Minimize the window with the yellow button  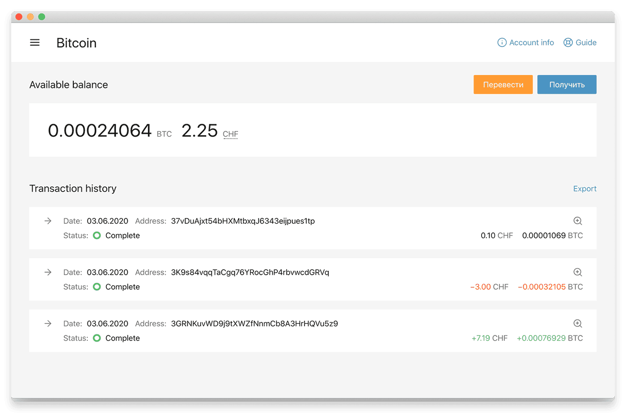pyautogui.click(x=30, y=17)
